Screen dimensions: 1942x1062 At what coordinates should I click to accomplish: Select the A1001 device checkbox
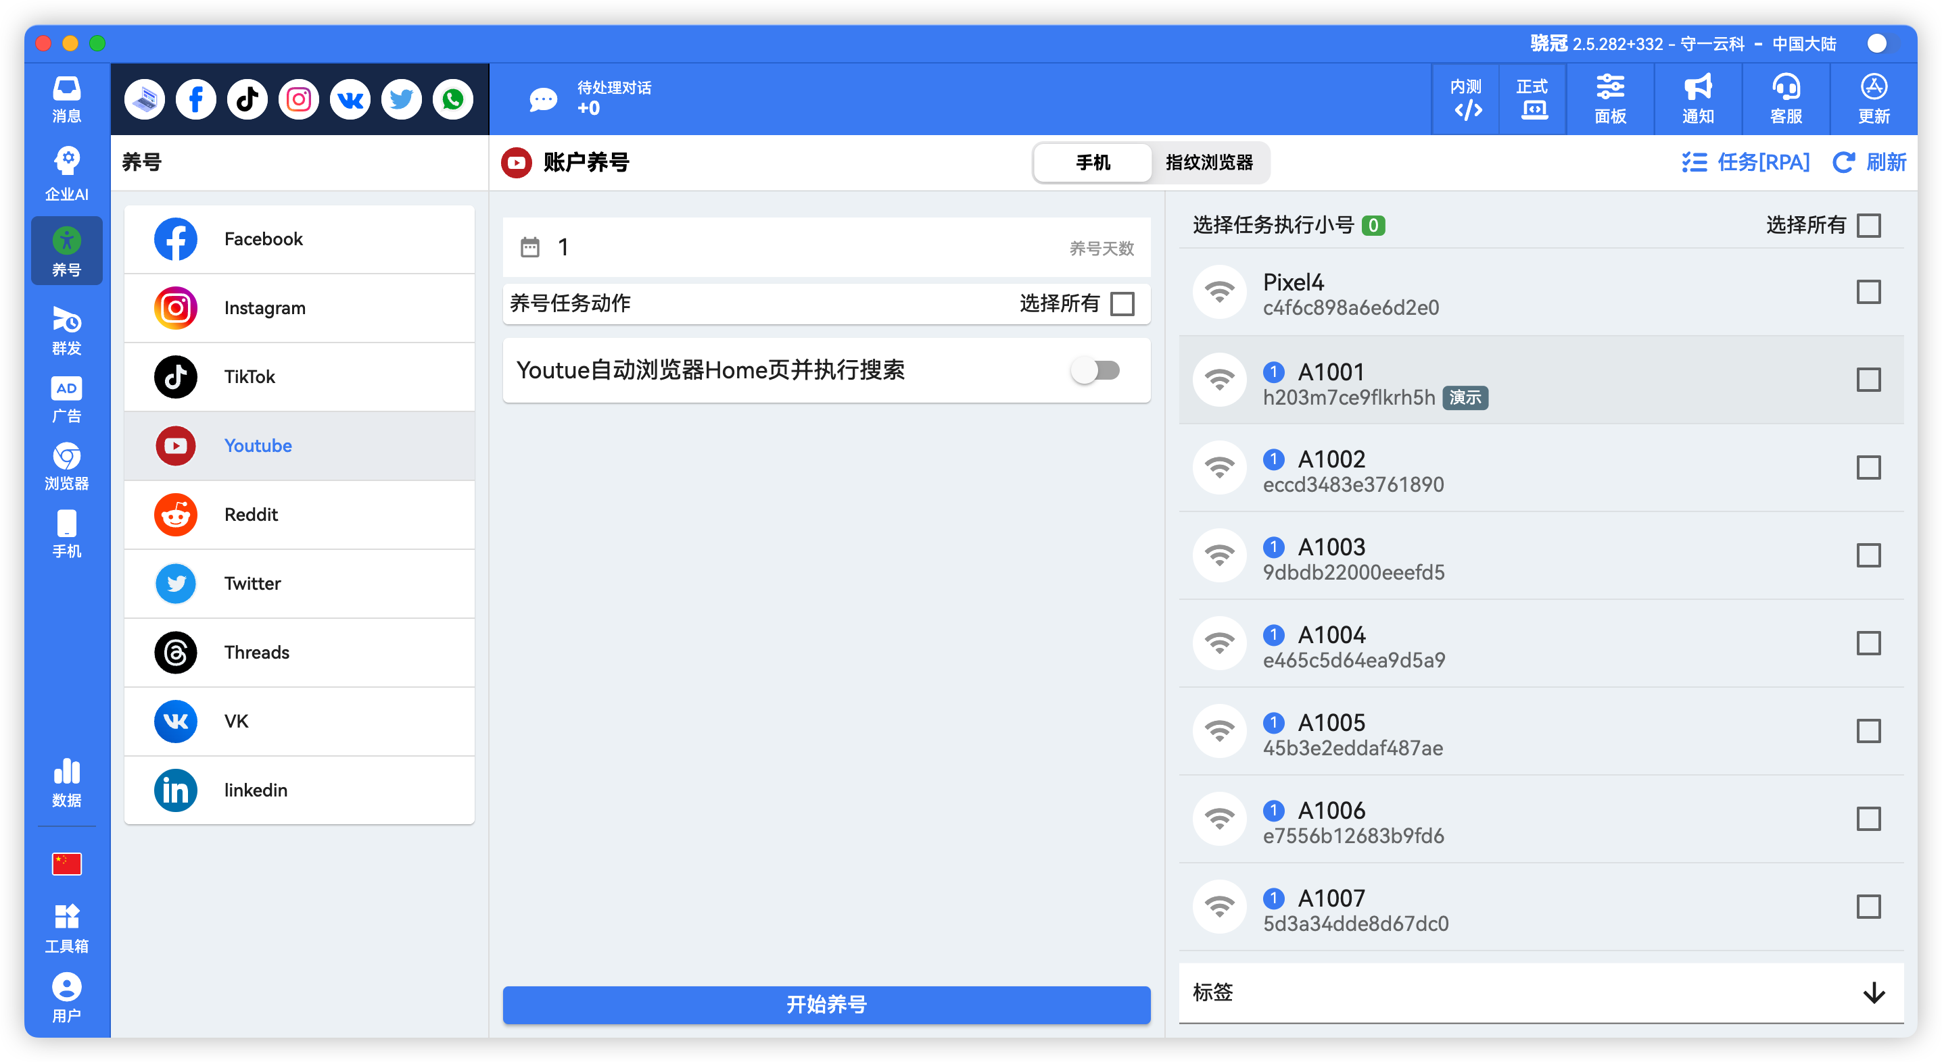click(x=1868, y=380)
